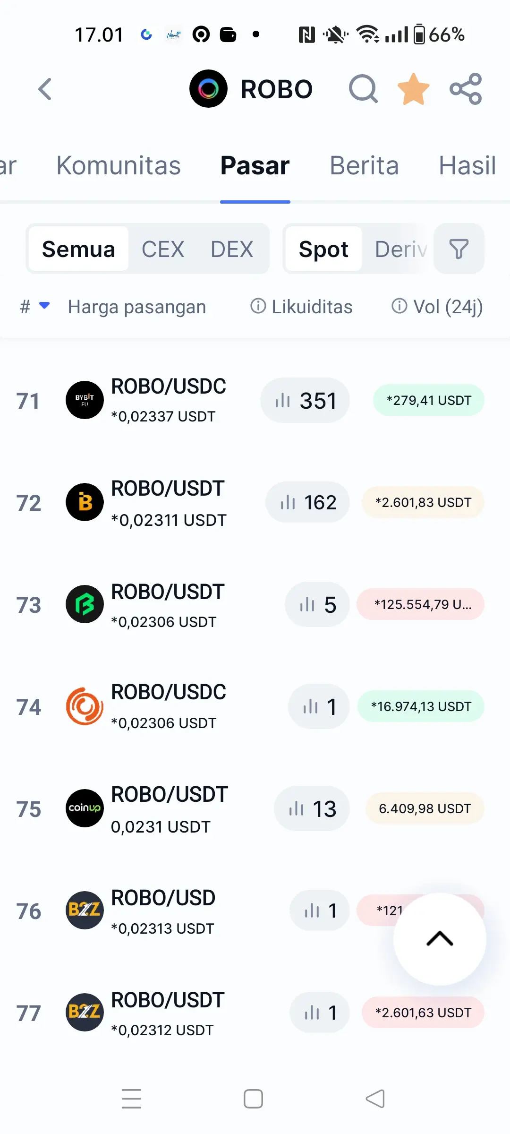Switch to the Komunitas tab

pyautogui.click(x=119, y=166)
